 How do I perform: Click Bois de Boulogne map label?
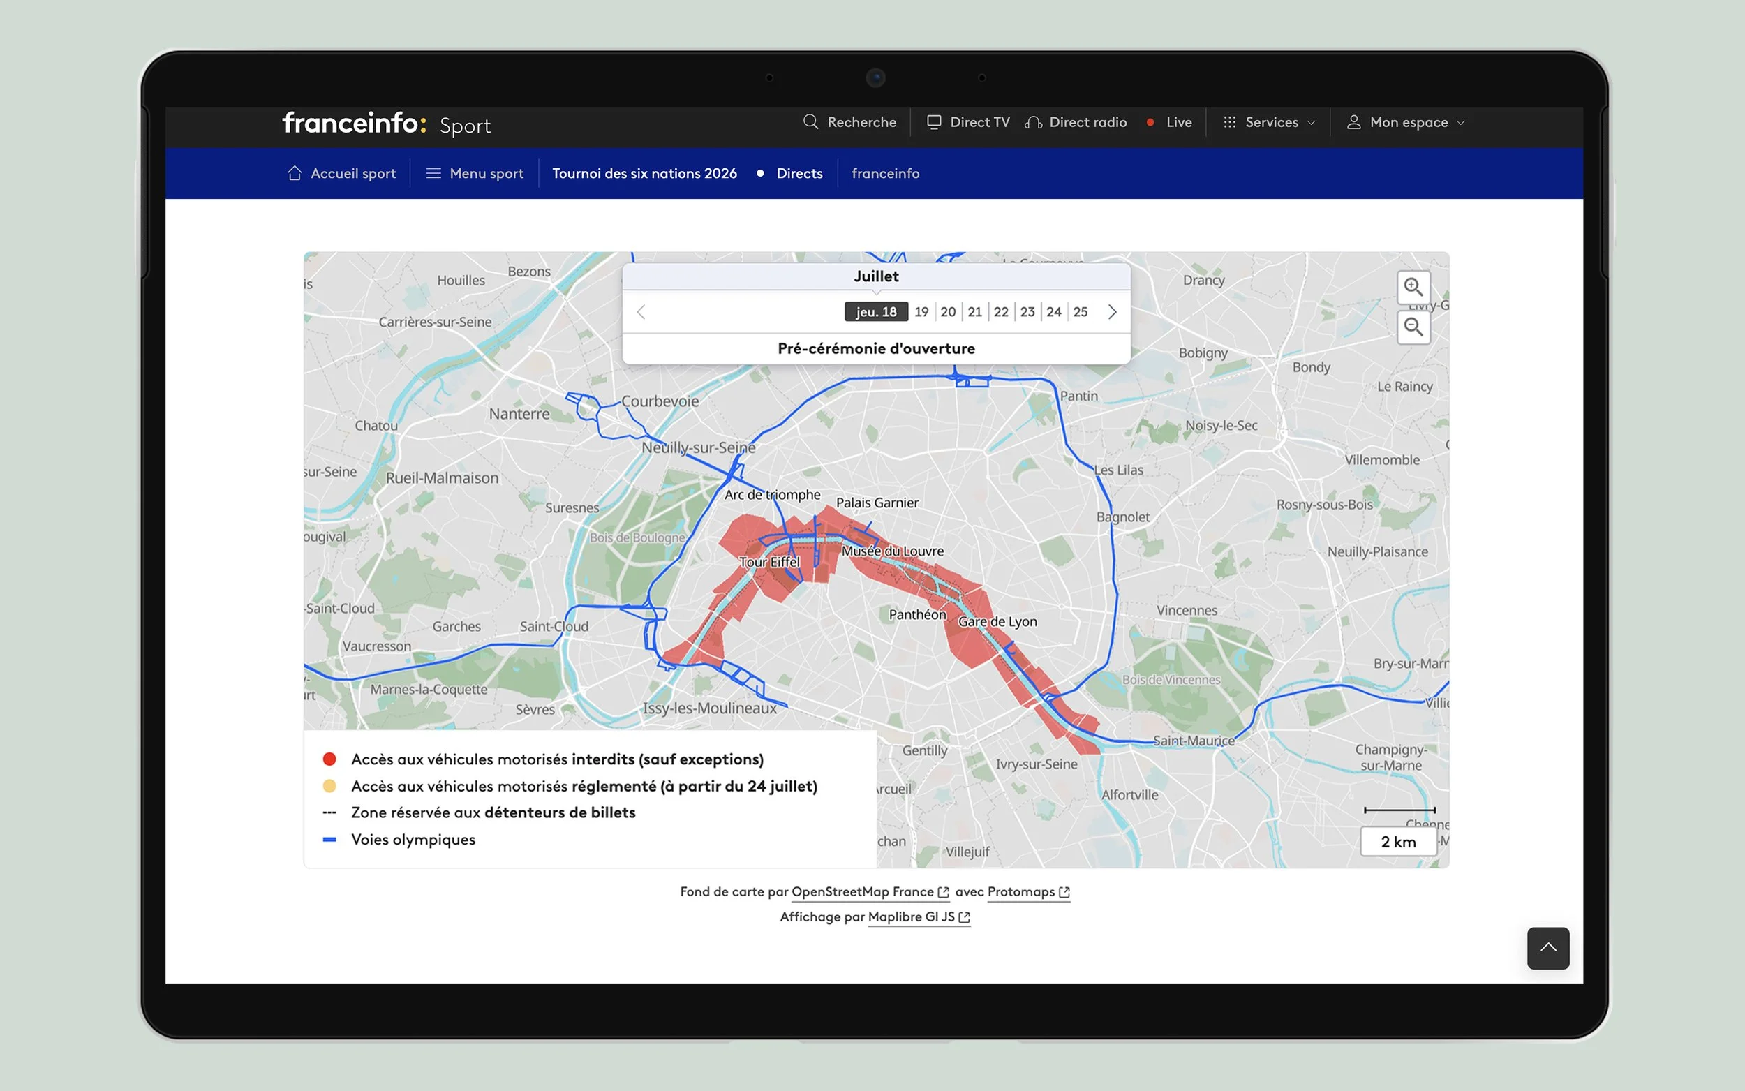(637, 538)
